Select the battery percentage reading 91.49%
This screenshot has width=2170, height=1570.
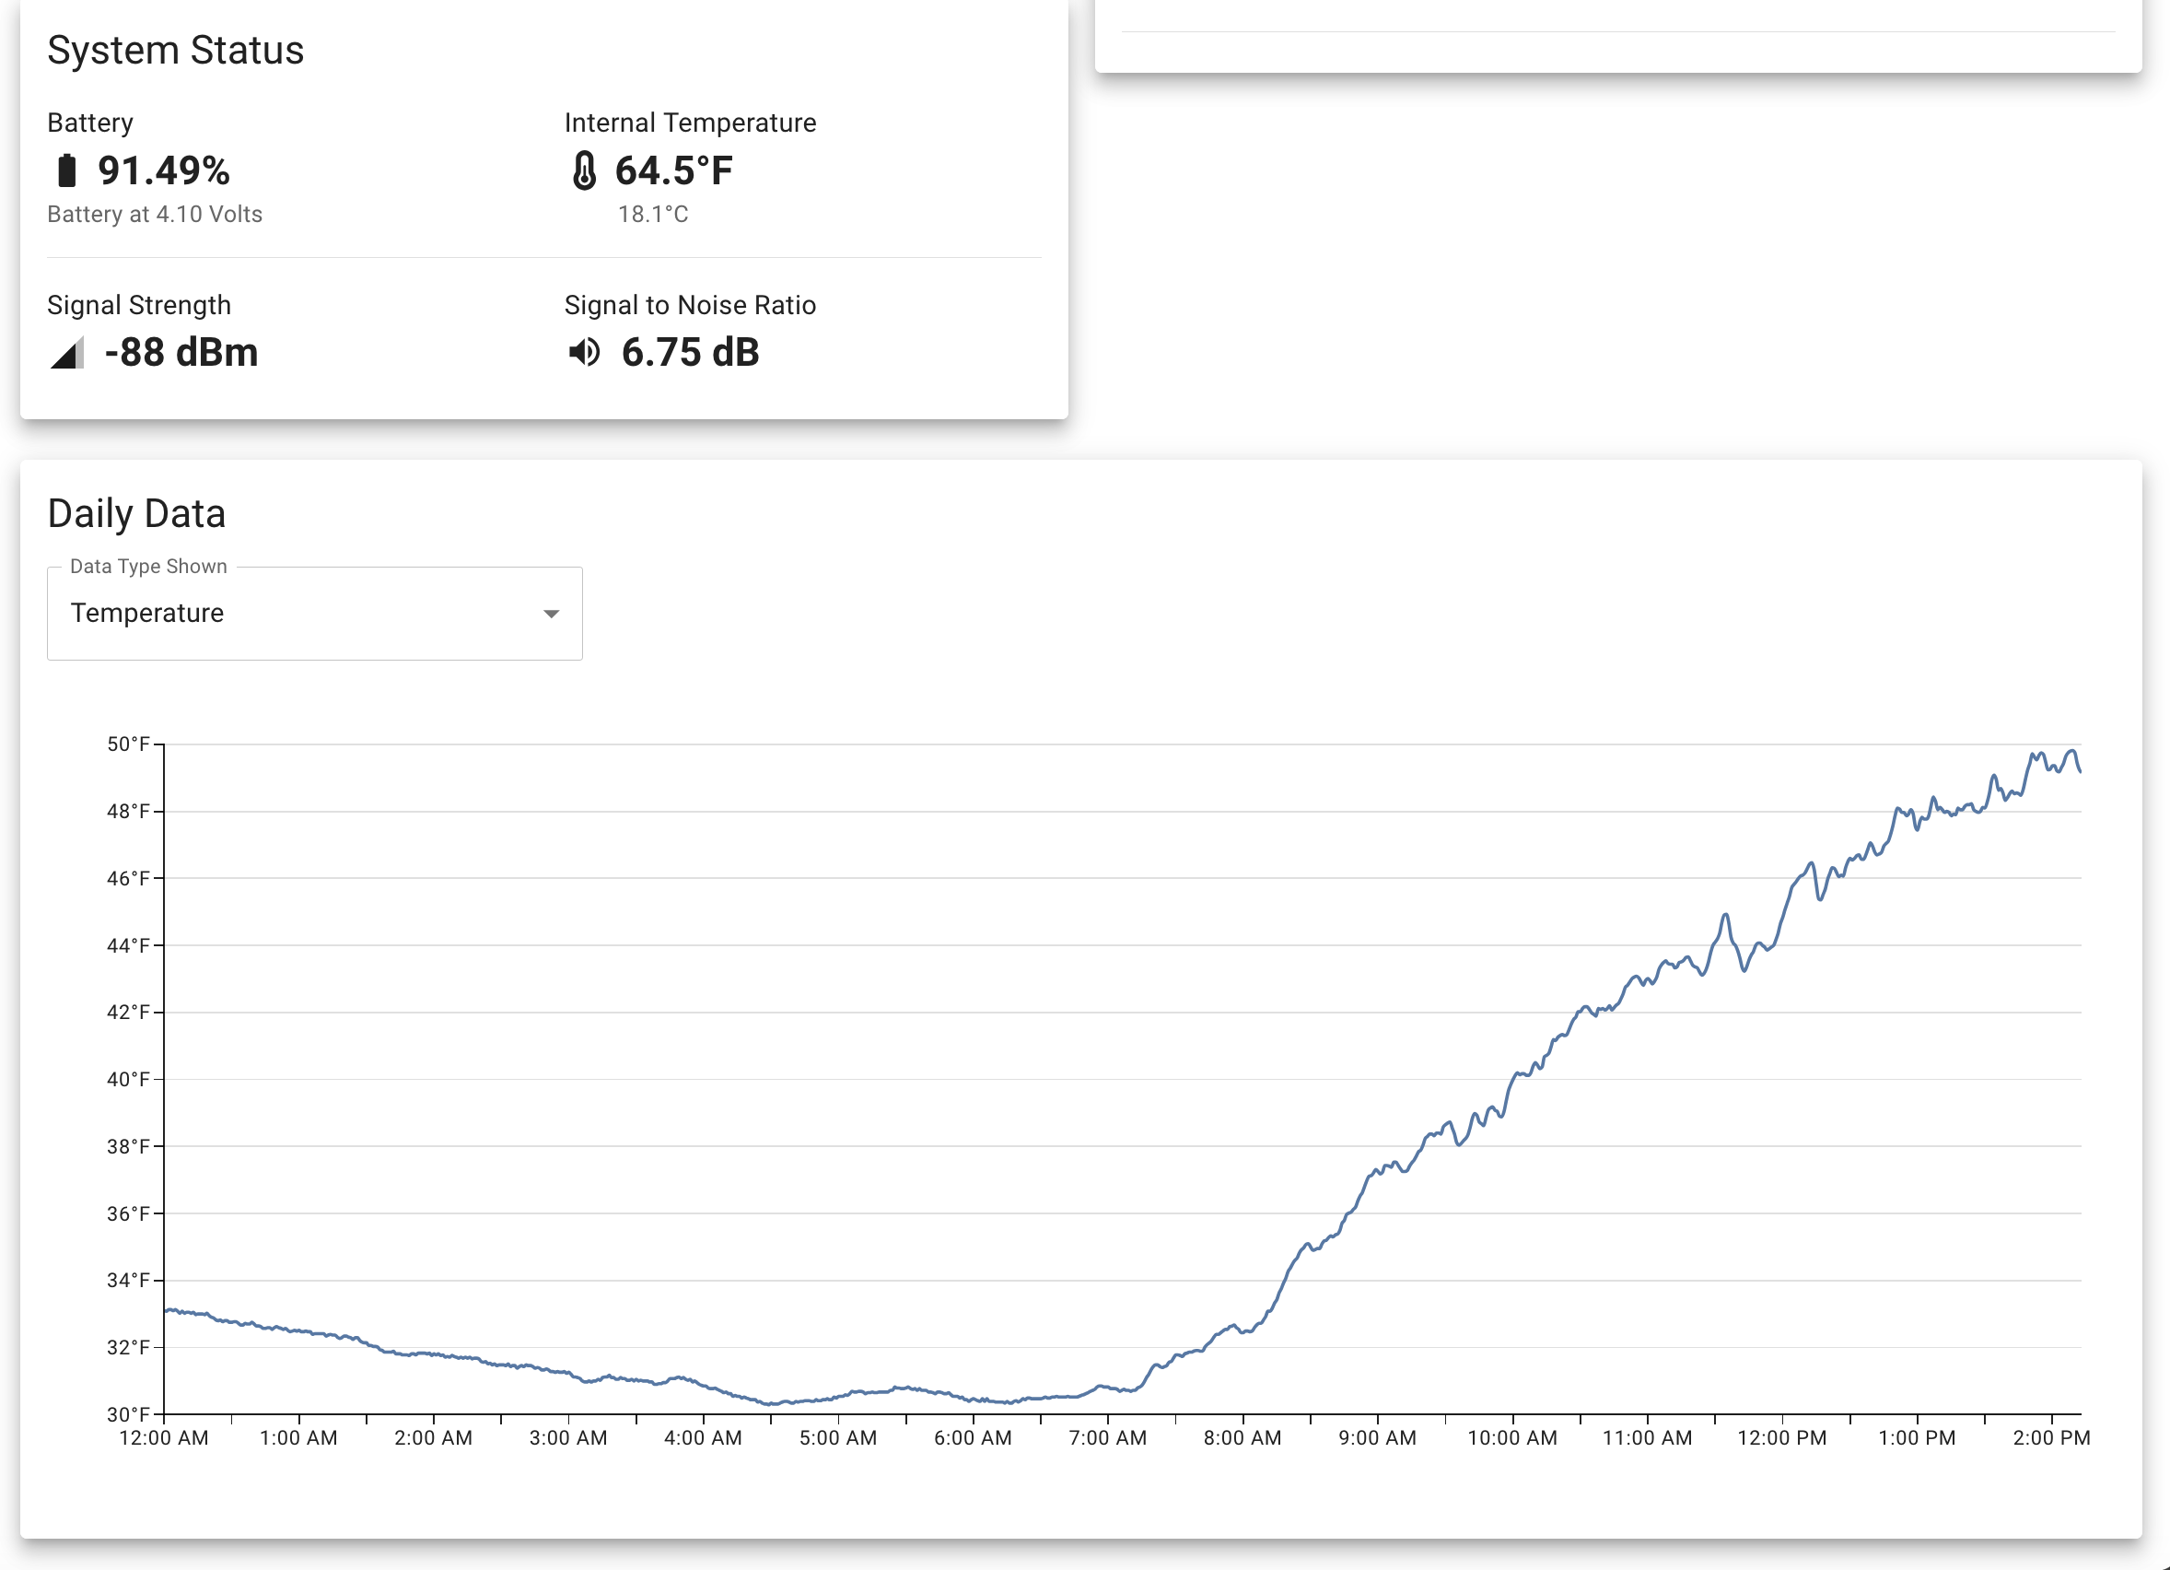(165, 170)
